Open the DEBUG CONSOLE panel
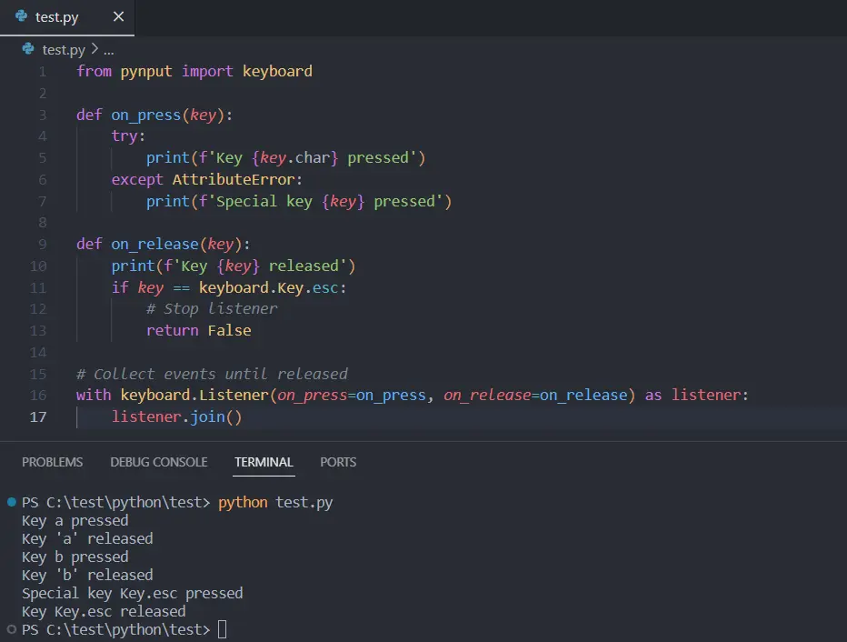847x642 pixels. click(x=158, y=462)
